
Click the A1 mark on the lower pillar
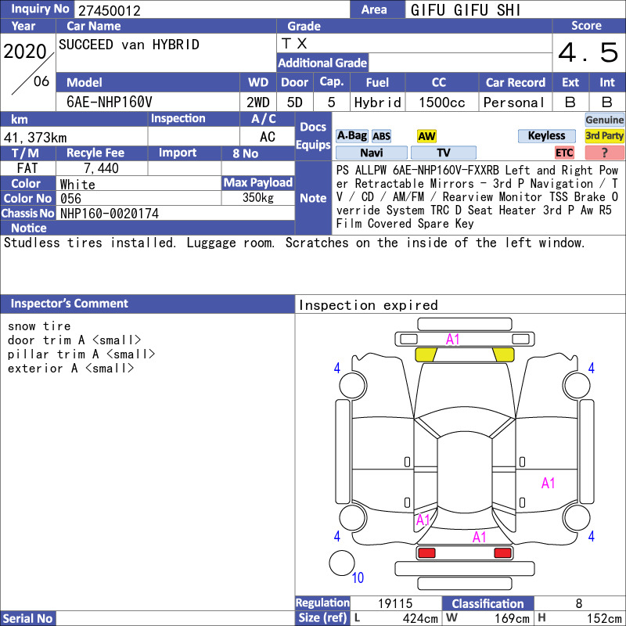[x=423, y=520]
